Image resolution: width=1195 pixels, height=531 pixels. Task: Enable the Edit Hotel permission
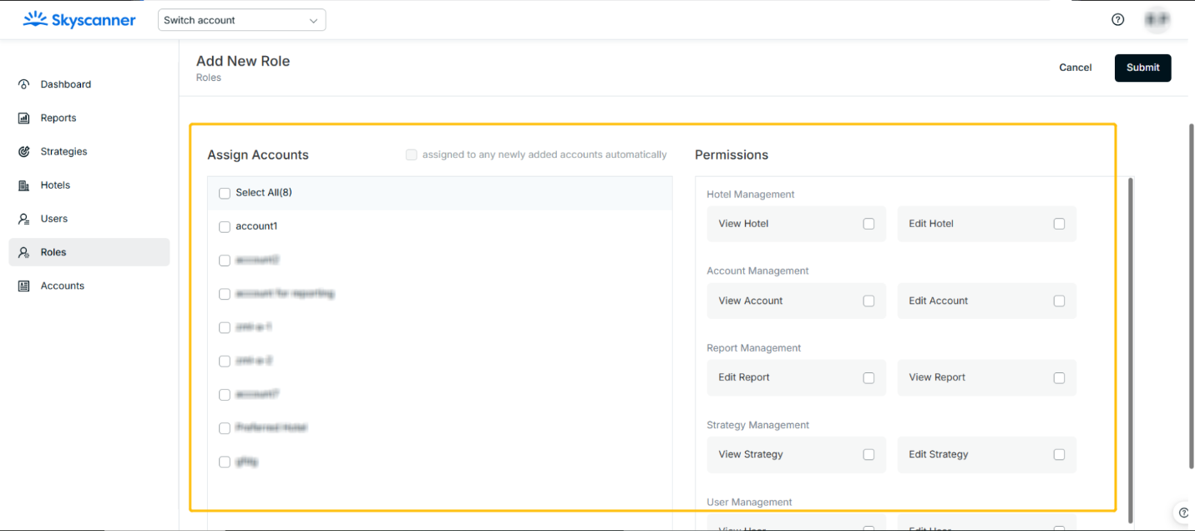[x=1060, y=224]
